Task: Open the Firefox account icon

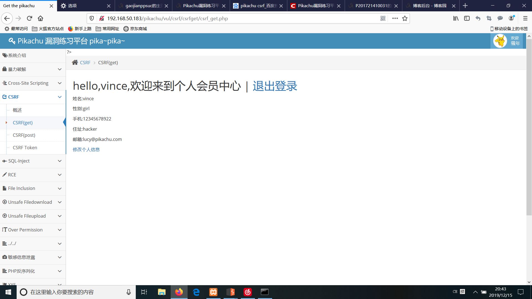Action: [511, 19]
